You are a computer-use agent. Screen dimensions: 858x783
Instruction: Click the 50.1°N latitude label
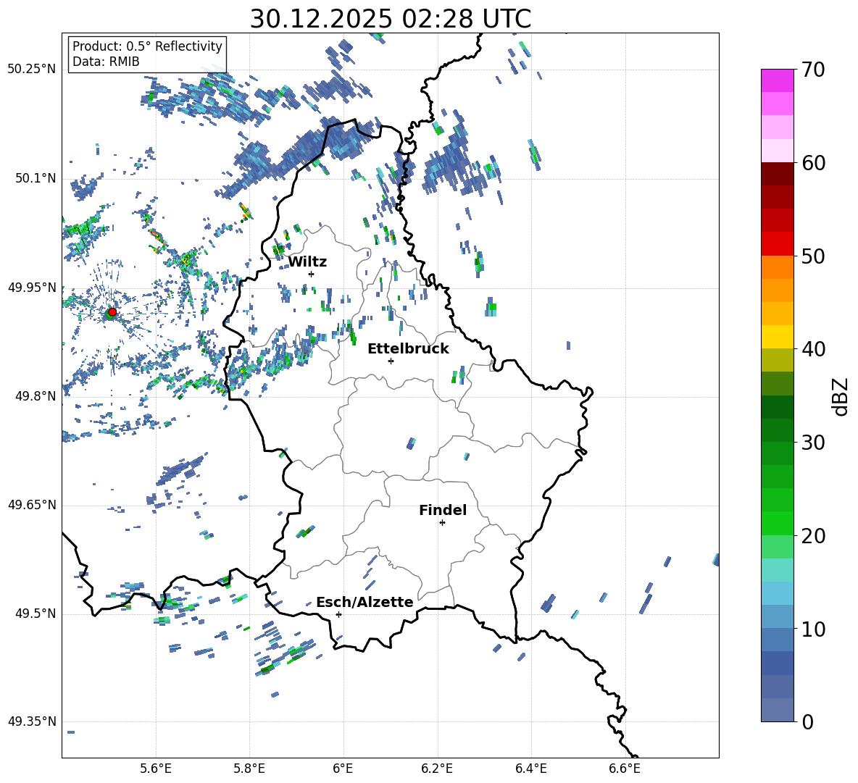tap(35, 178)
